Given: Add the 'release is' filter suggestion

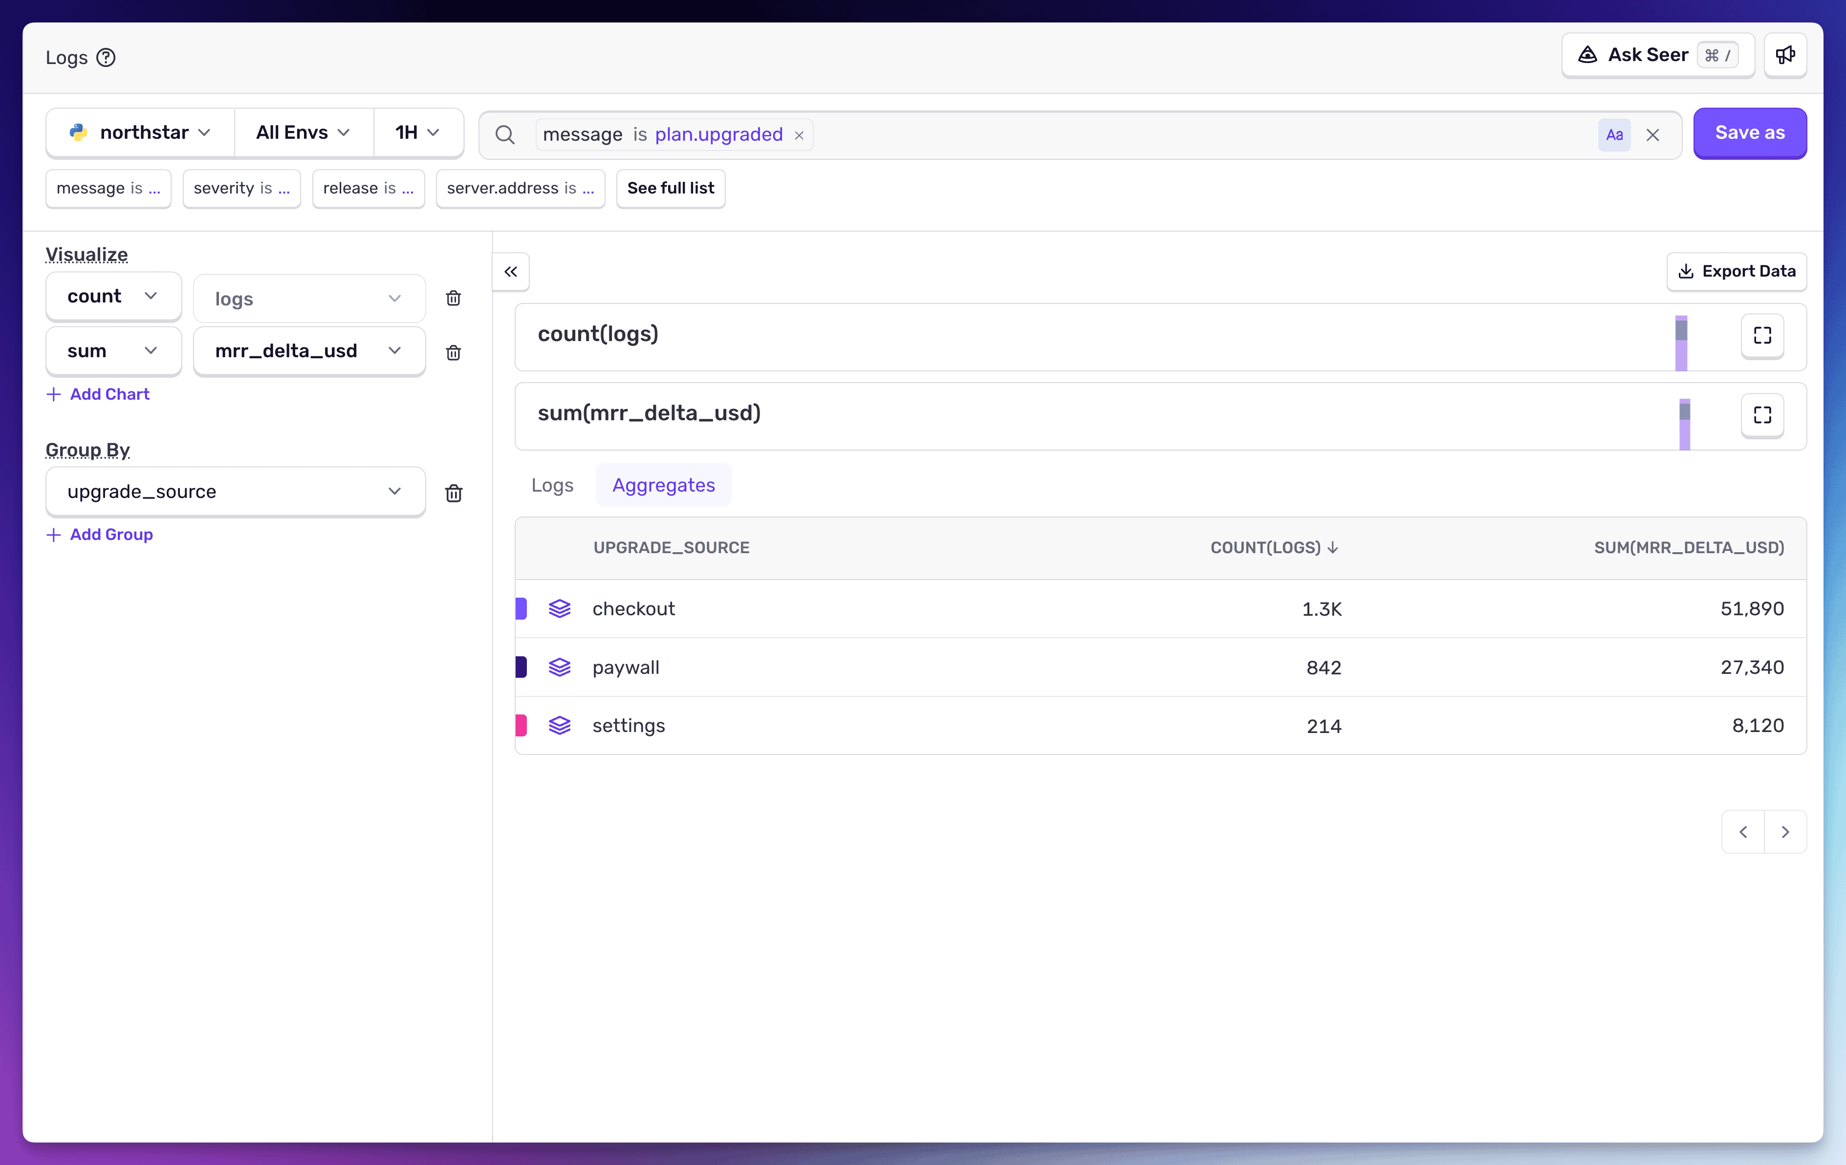Looking at the screenshot, I should pyautogui.click(x=369, y=189).
